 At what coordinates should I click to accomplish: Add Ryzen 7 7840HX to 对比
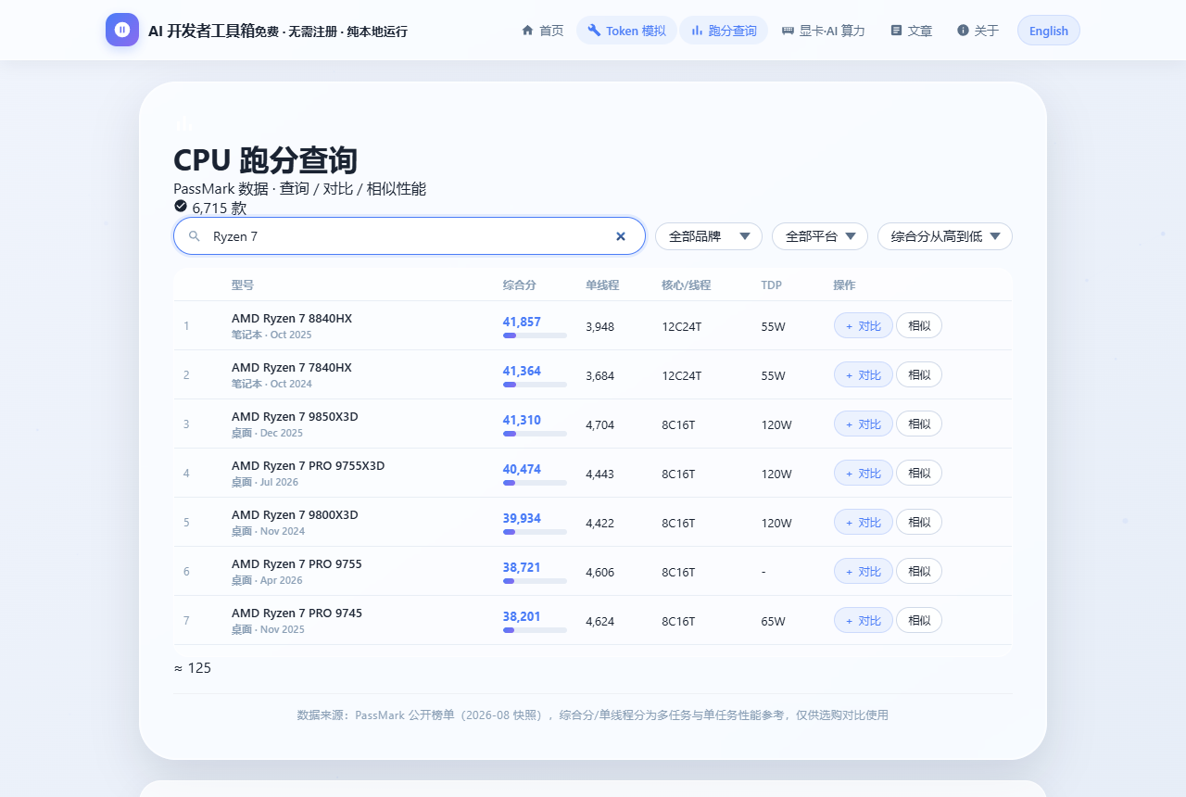point(864,374)
